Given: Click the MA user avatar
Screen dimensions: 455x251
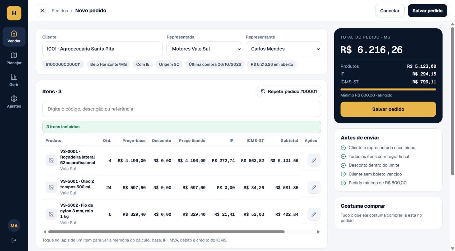Looking at the screenshot, I should click(x=14, y=226).
